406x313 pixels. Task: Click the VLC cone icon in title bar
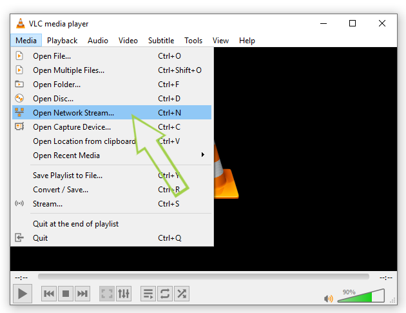[x=21, y=23]
